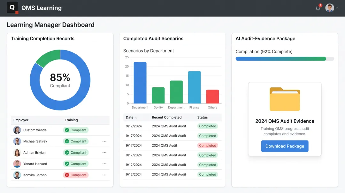Click Michael Satirey's Compliant badge
This screenshot has height=193, width=345.
tap(76, 141)
